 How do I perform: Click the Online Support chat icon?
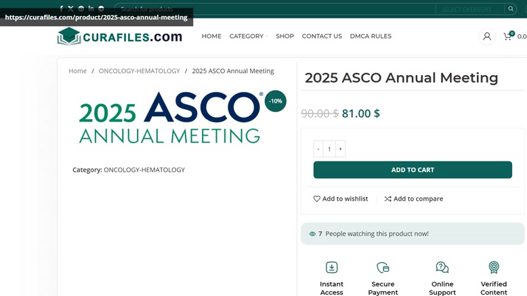coord(442,267)
